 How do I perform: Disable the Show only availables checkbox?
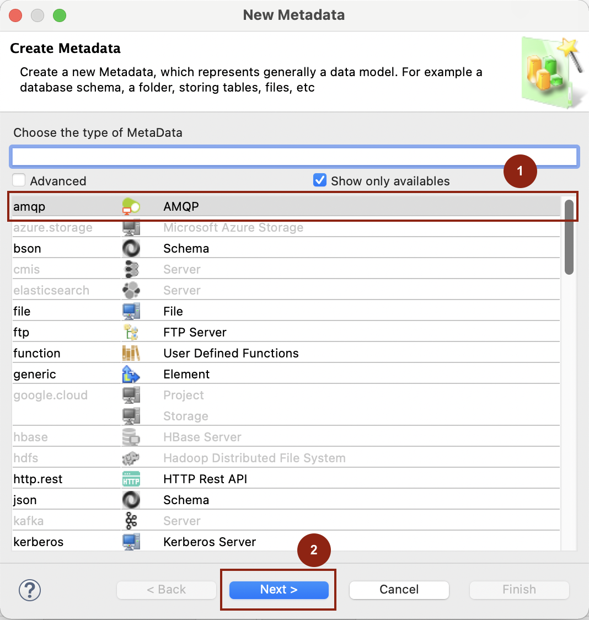pos(320,179)
